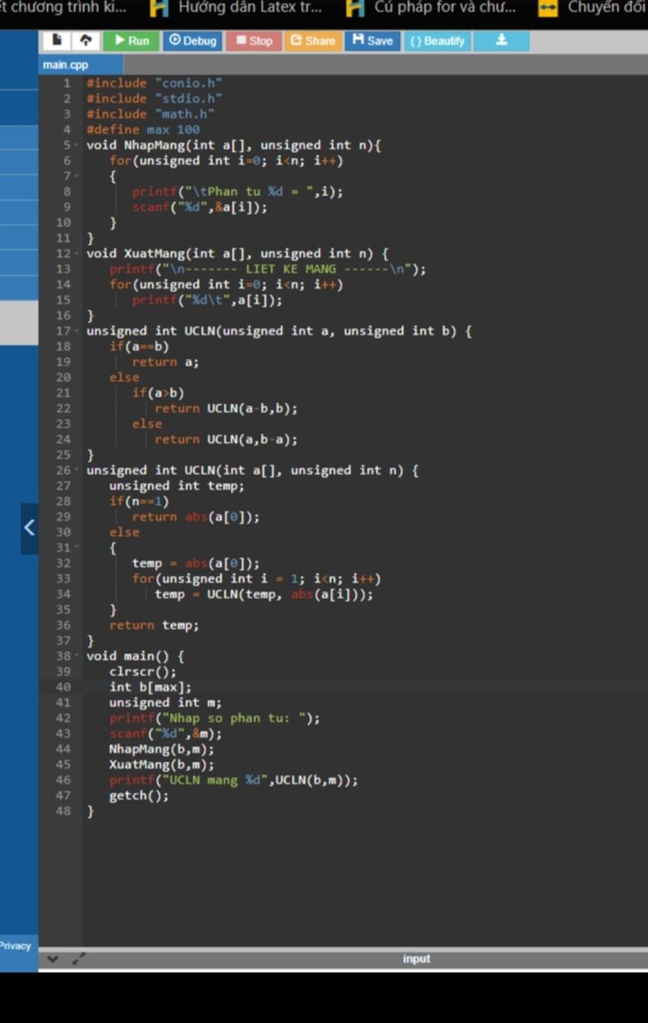The image size is (648, 1023).
Task: Share the code
Action: (x=313, y=41)
